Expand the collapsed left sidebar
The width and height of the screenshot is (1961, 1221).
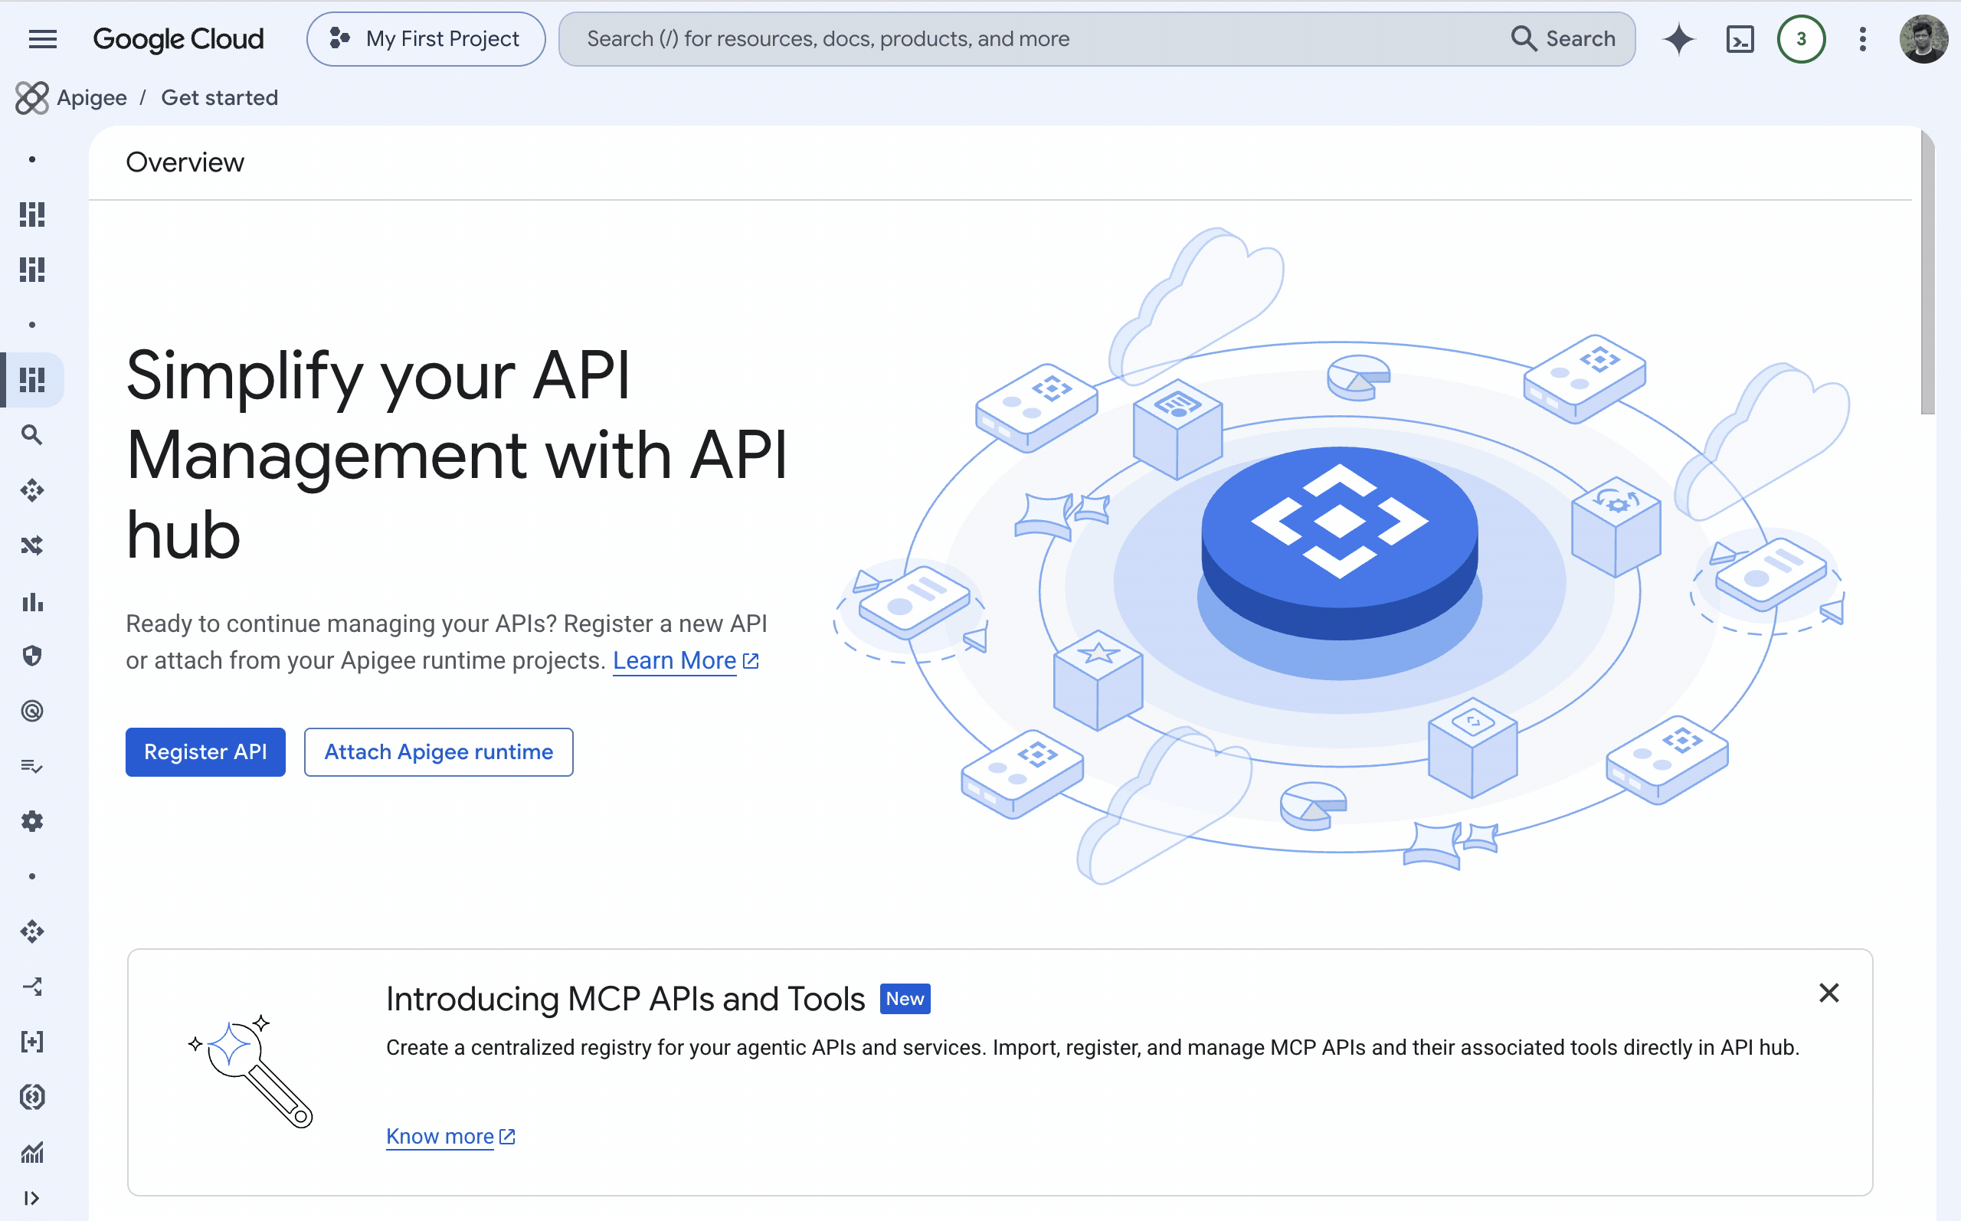pos(32,1197)
